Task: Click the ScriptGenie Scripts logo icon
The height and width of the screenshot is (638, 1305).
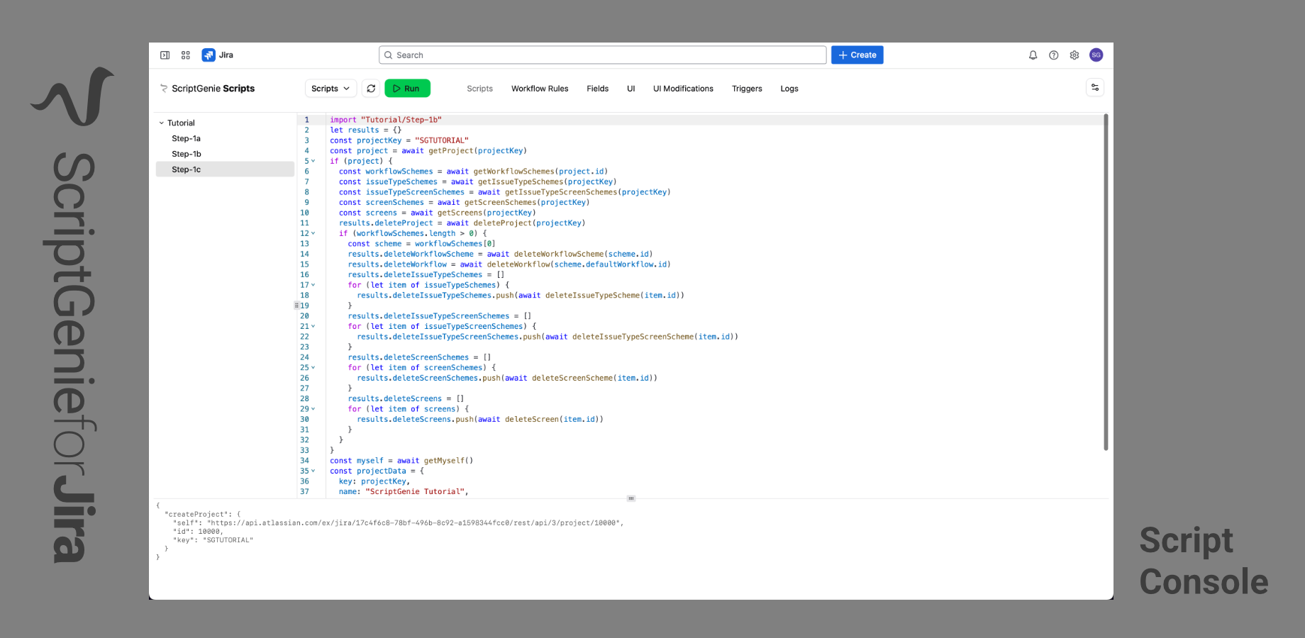Action: coord(164,89)
